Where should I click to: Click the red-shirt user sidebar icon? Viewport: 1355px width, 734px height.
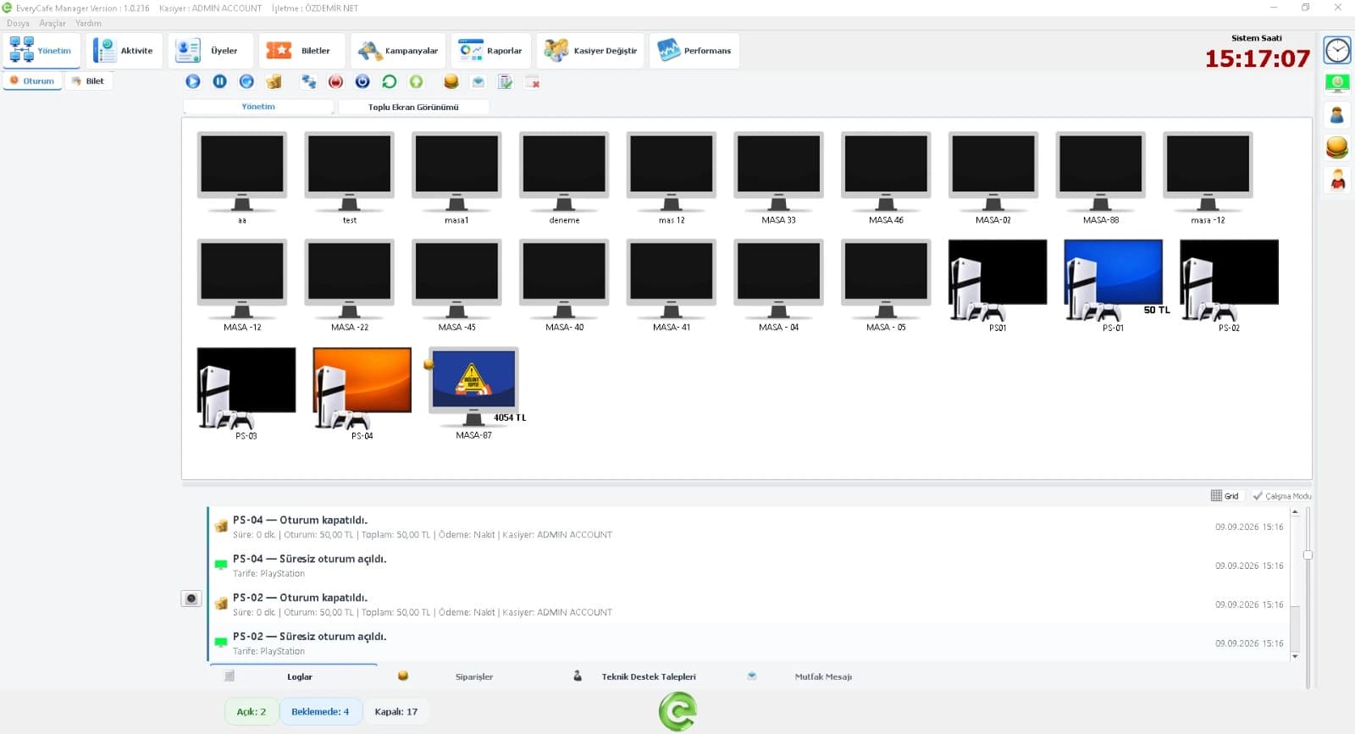(1337, 179)
